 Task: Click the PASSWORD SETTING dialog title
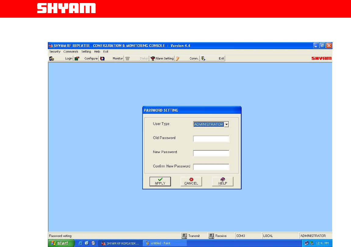click(161, 110)
